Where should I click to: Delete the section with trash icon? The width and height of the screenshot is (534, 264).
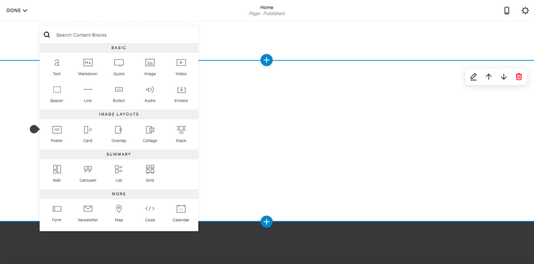(x=519, y=77)
